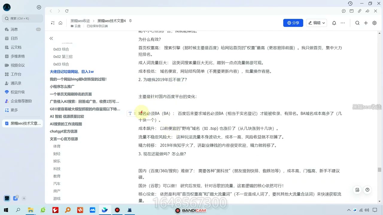
Task: Select outline sub-item 科技
Action: point(57,169)
